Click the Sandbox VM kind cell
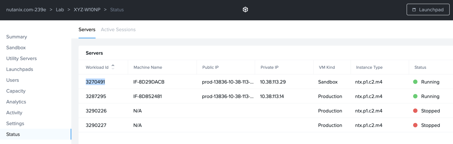 [x=328, y=82]
